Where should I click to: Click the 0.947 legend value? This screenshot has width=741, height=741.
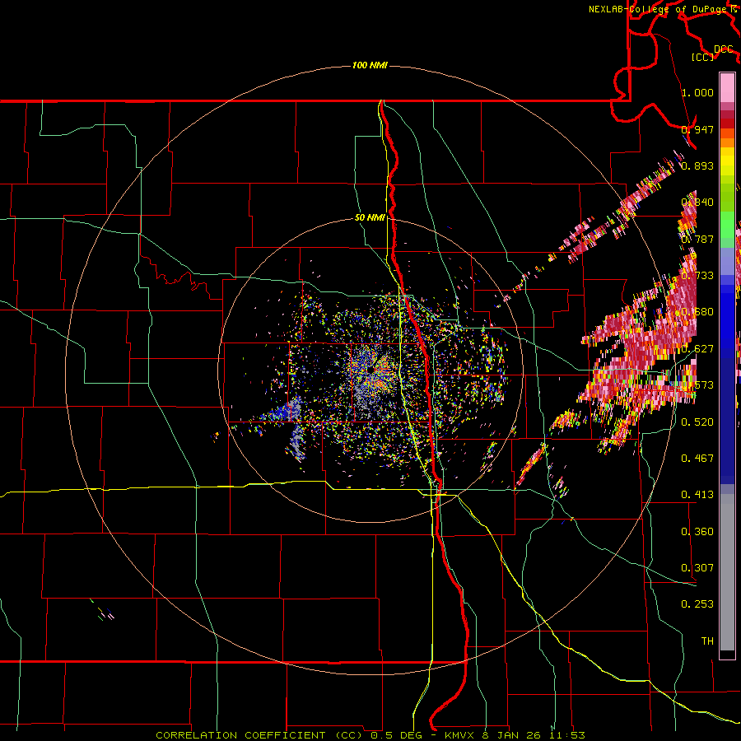[x=697, y=129]
